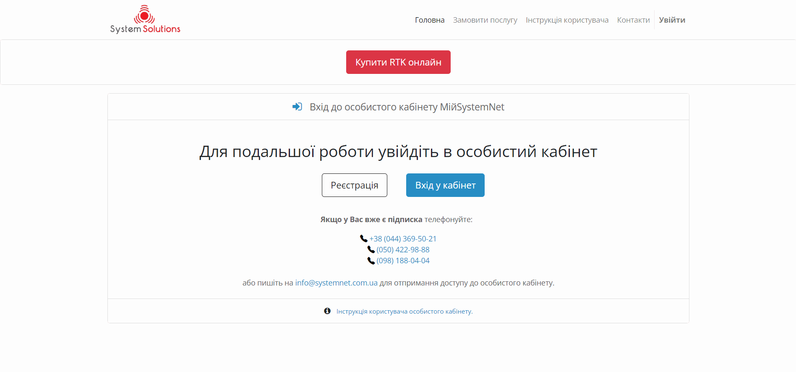Select the (050) 422-98-88 phone link
This screenshot has width=796, height=372.
tap(403, 249)
